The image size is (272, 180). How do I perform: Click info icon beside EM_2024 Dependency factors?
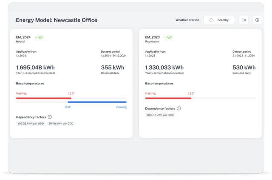point(50,117)
